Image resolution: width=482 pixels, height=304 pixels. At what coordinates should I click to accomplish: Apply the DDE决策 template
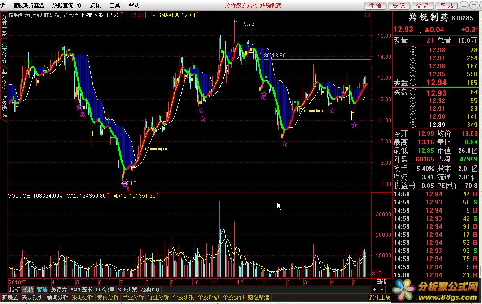coord(105,290)
